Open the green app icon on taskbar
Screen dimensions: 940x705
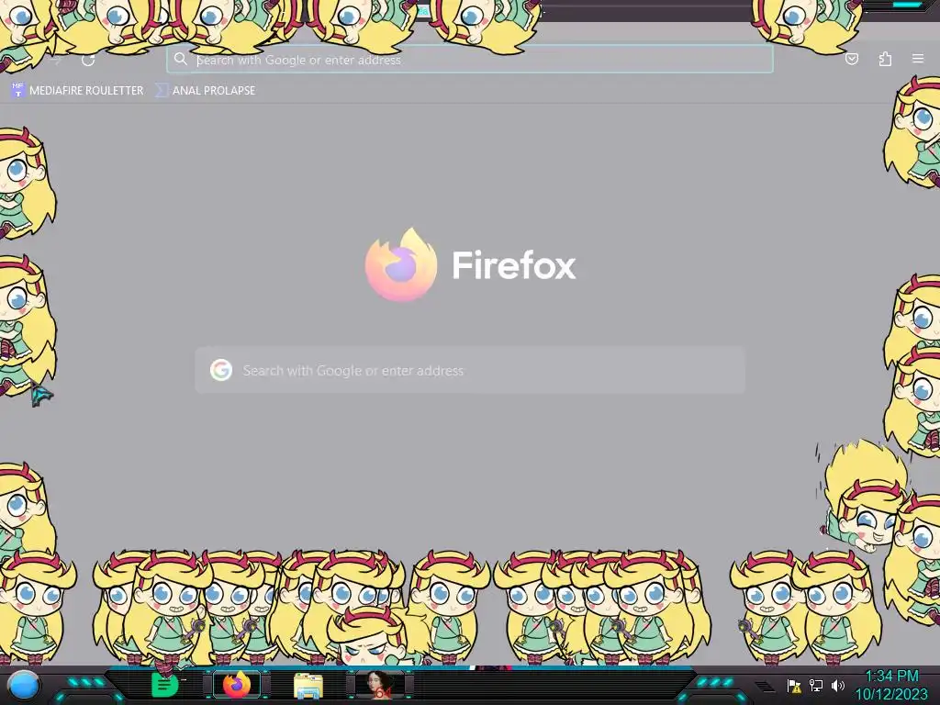tap(164, 685)
